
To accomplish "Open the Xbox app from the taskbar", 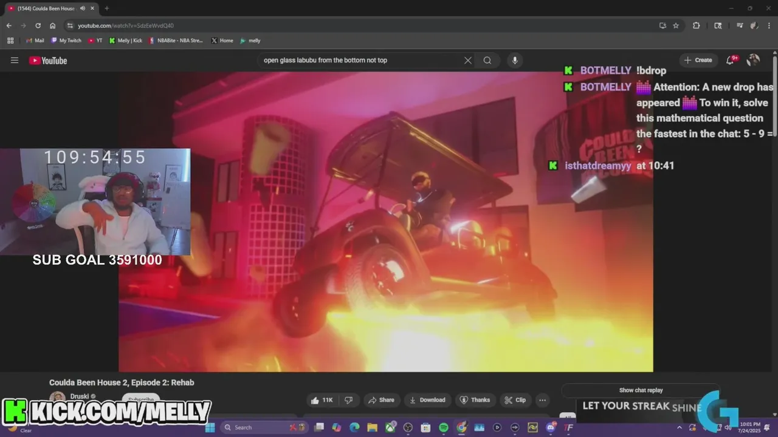I will 390,427.
